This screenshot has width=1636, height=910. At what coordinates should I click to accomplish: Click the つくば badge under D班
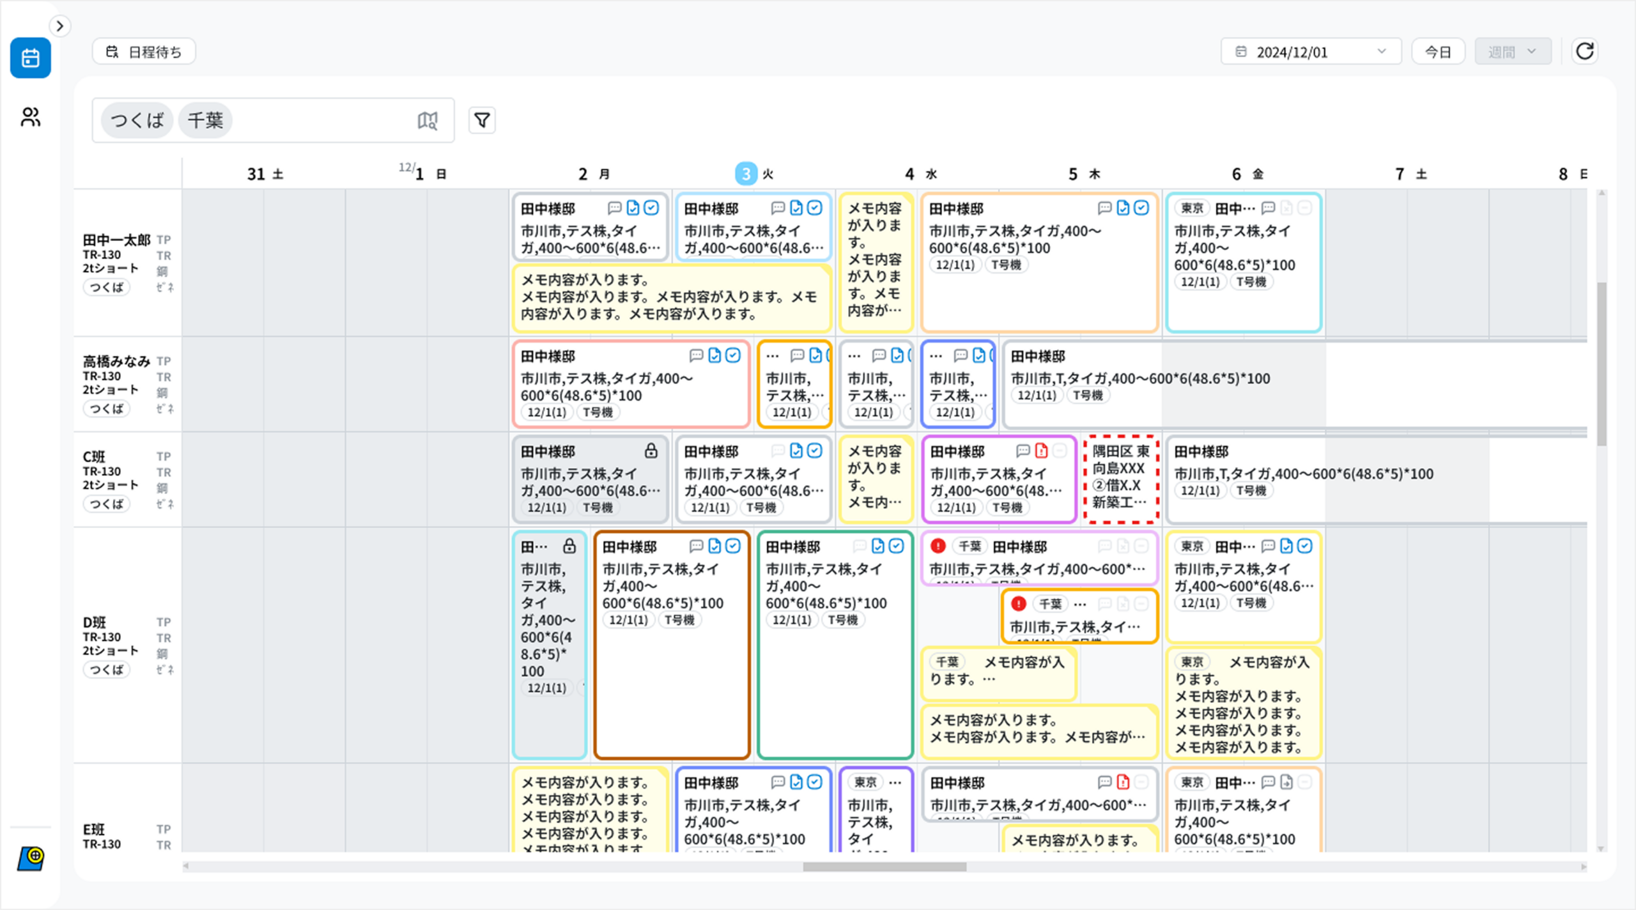107,669
